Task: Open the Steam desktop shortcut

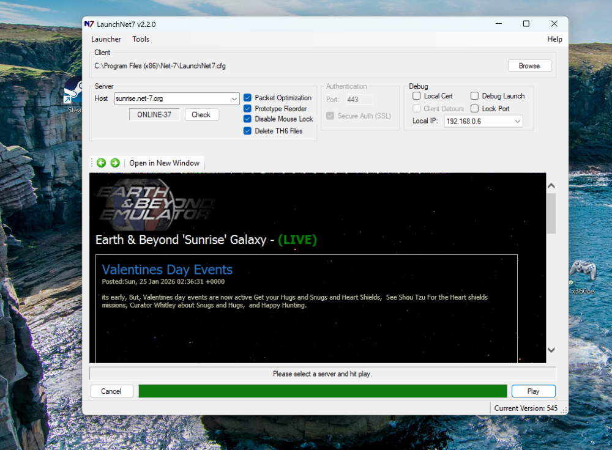Action: 73,96
